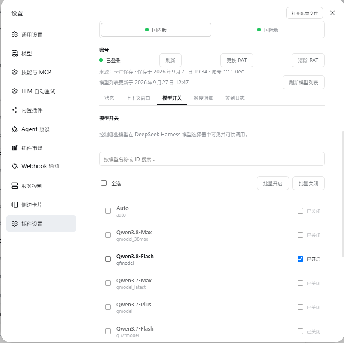Click the panel icon beside 侧边卡片

pos(15,205)
